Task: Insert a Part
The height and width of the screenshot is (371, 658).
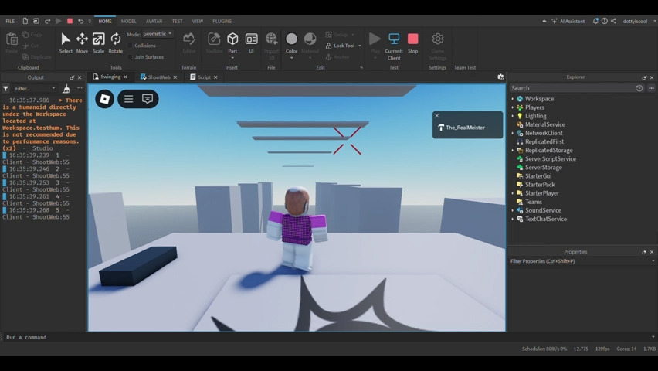Action: (x=232, y=43)
